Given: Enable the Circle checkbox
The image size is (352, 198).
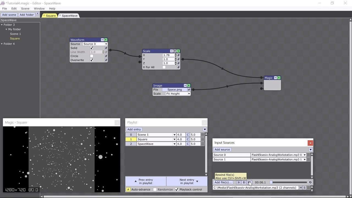Looking at the screenshot, I should 92,56.
